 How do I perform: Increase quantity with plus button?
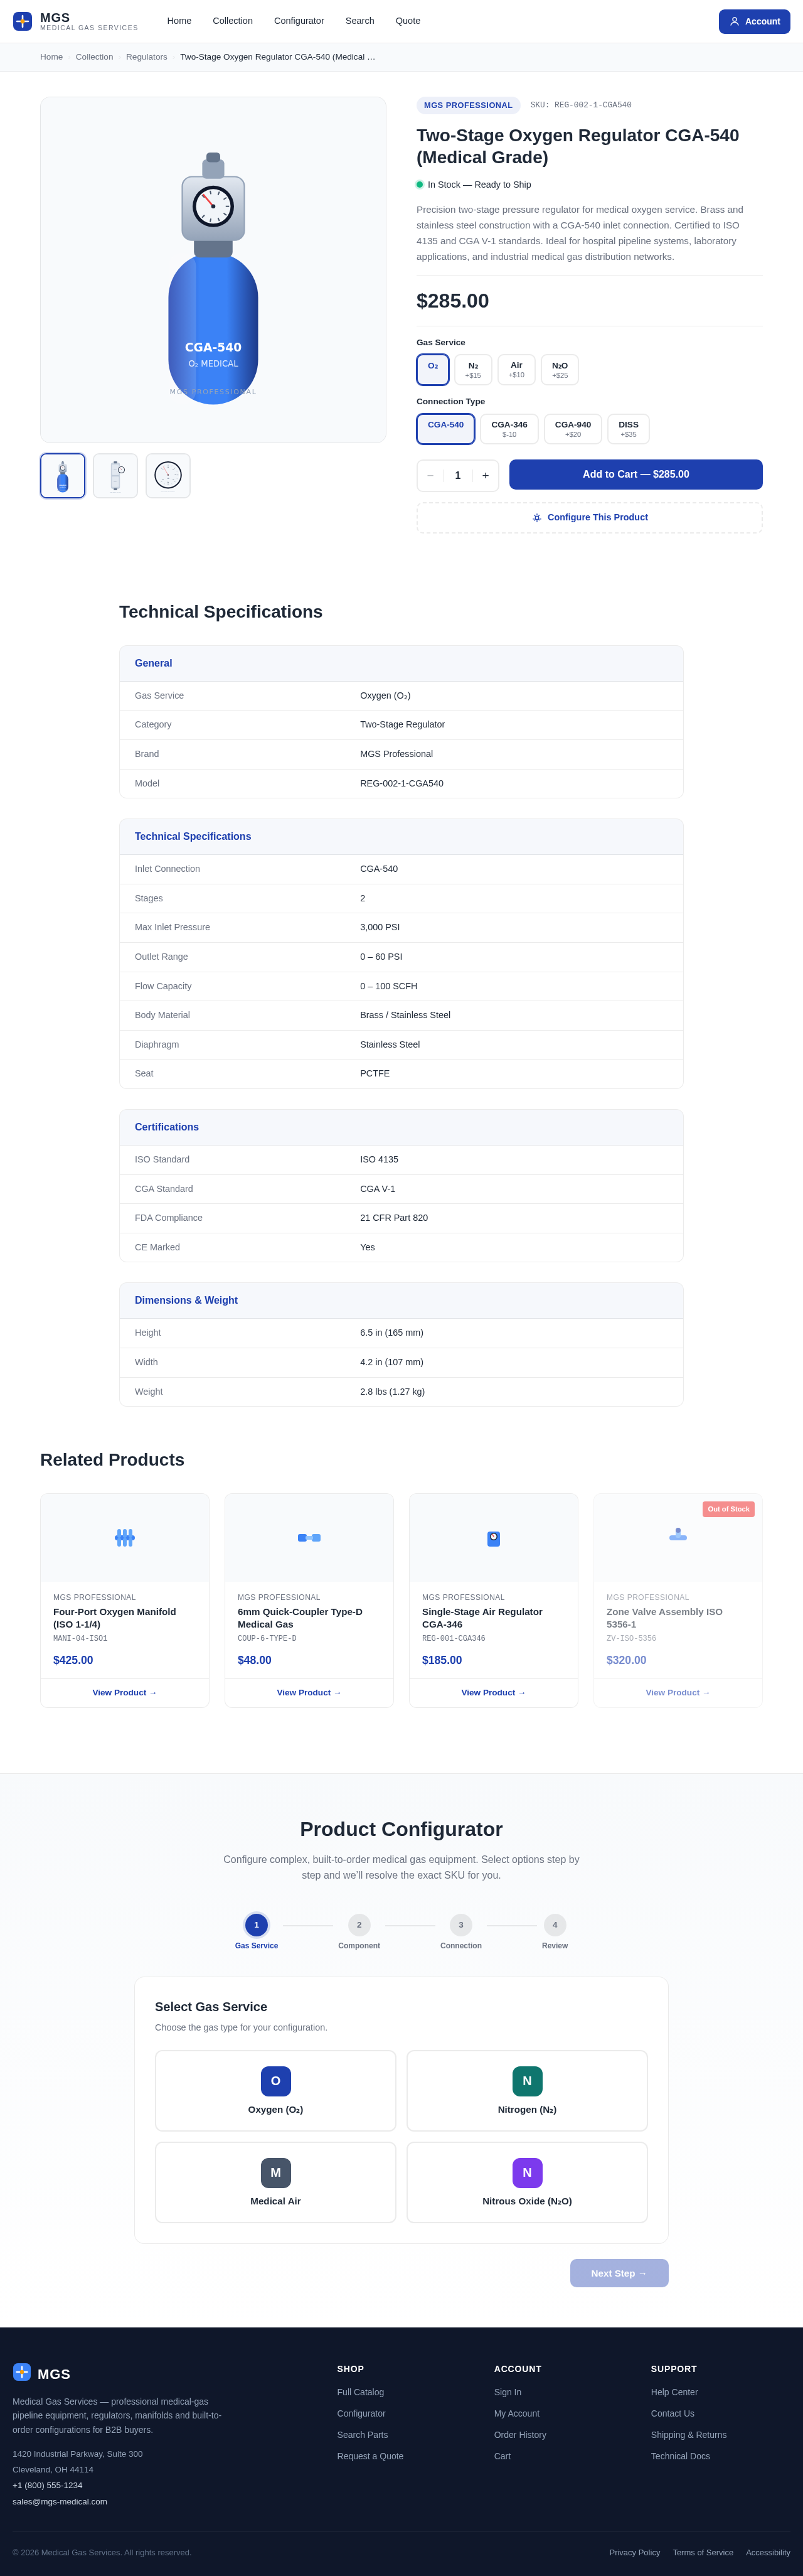(x=486, y=475)
